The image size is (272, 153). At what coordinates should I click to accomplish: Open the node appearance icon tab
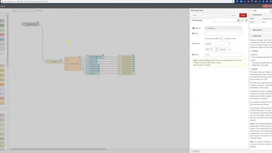point(246,20)
